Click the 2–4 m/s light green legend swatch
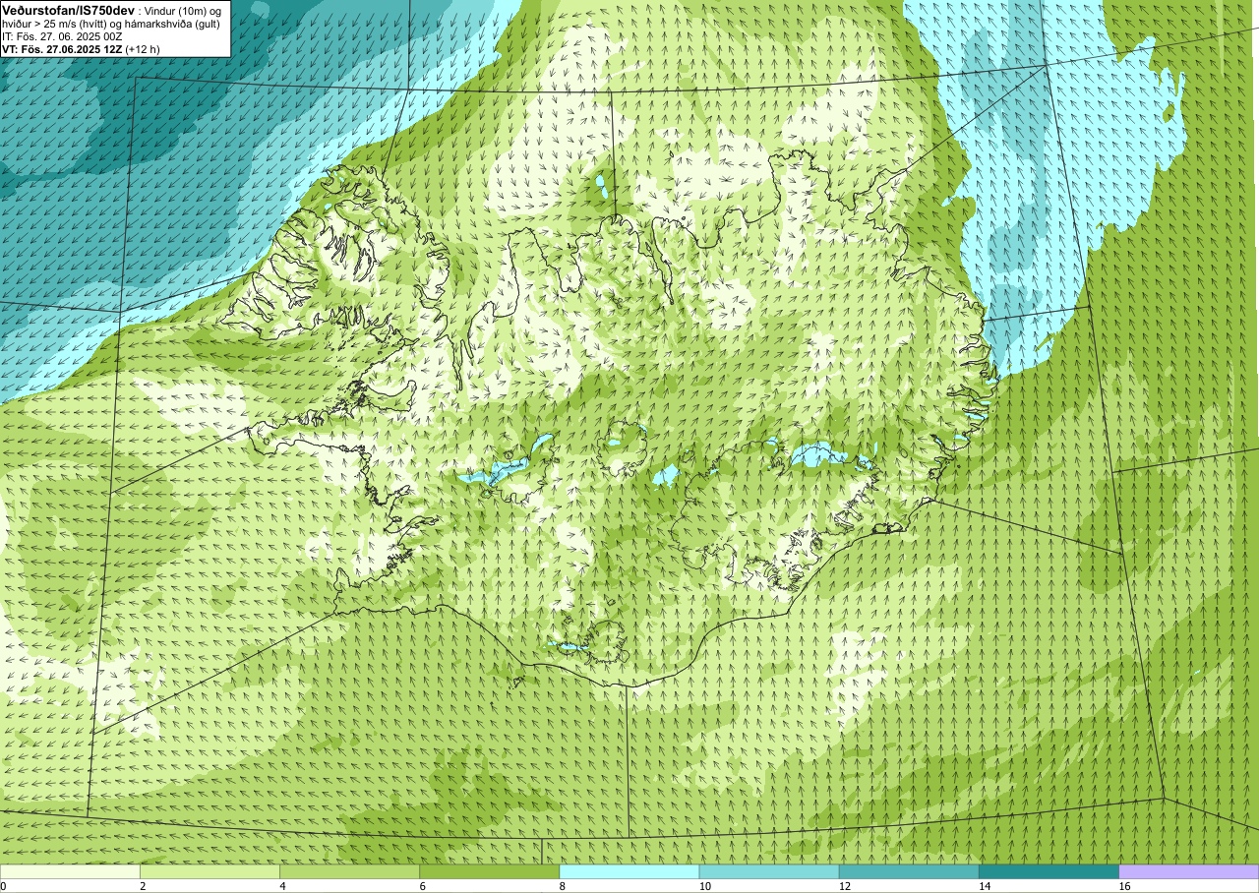The image size is (1259, 893). pos(210,871)
